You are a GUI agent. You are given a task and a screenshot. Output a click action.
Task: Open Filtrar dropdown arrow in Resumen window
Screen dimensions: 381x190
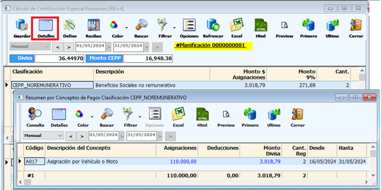[140, 117]
